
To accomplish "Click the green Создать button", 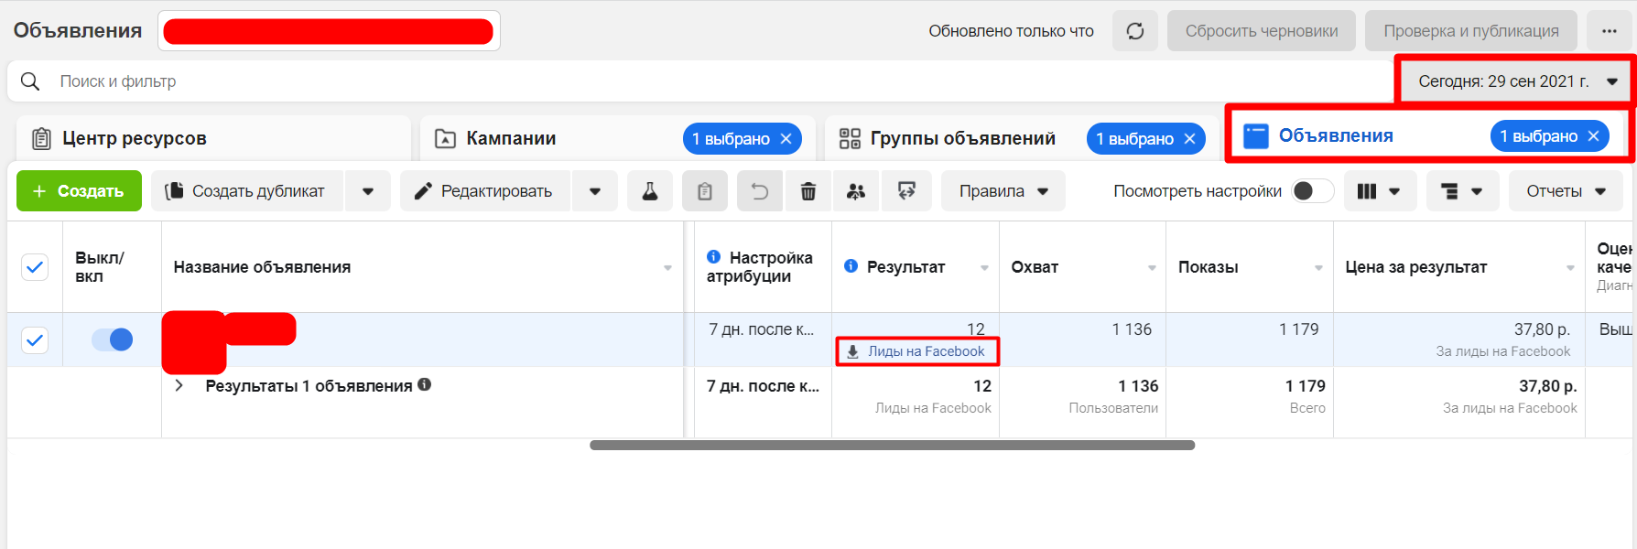I will click(79, 191).
